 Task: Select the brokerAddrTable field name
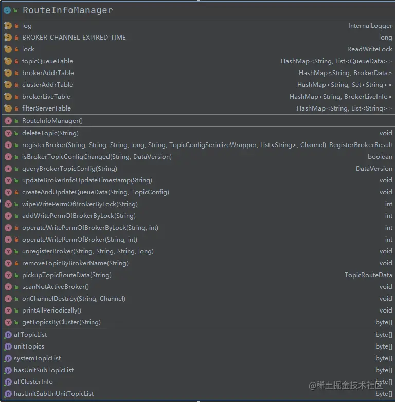[48, 73]
